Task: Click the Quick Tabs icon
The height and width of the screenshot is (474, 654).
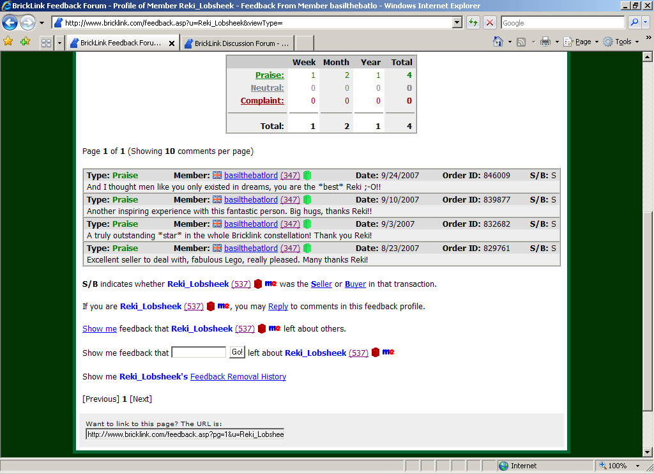Action: (46, 43)
